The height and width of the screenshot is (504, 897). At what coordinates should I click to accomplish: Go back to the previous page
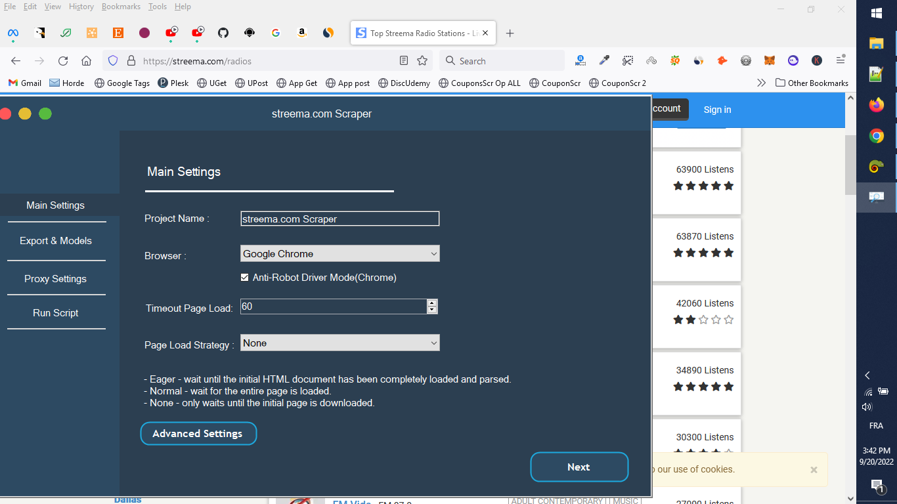16,61
